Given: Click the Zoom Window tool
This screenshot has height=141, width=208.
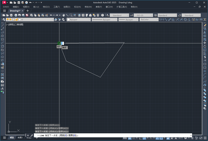Looking at the screenshot, I should [71, 15].
